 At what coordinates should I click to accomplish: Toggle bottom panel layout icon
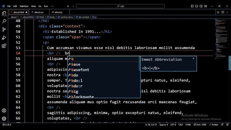tap(197, 6)
